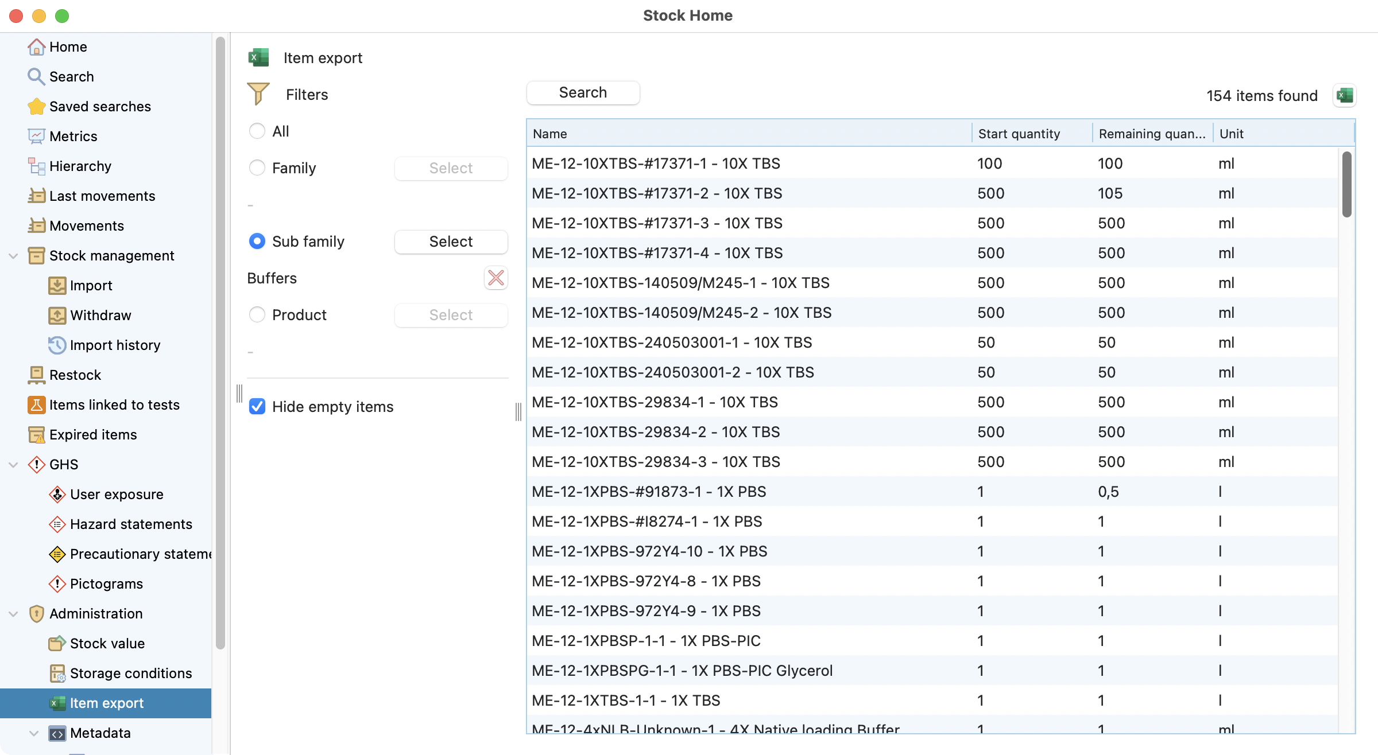Collapse the Stock management tree section
The image size is (1378, 755).
(x=13, y=256)
